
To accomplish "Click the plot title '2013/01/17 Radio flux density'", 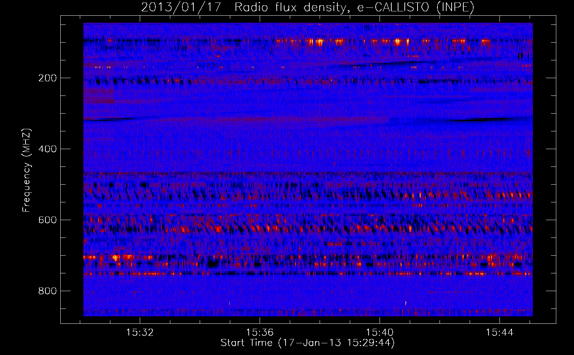I will click(308, 7).
